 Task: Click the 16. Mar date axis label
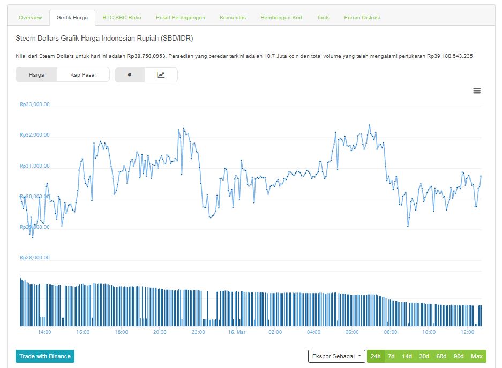tap(236, 332)
